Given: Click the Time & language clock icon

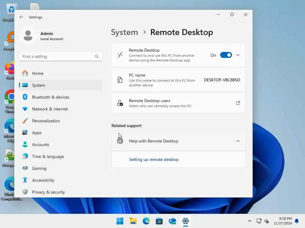Looking at the screenshot, I should pos(25,156).
